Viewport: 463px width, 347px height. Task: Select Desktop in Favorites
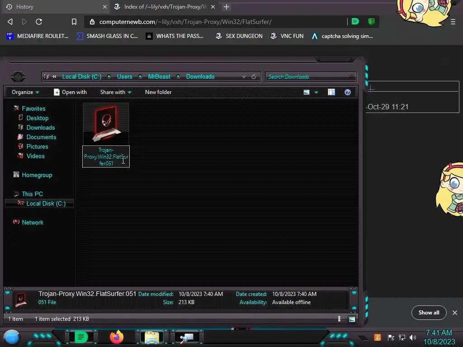click(37, 118)
